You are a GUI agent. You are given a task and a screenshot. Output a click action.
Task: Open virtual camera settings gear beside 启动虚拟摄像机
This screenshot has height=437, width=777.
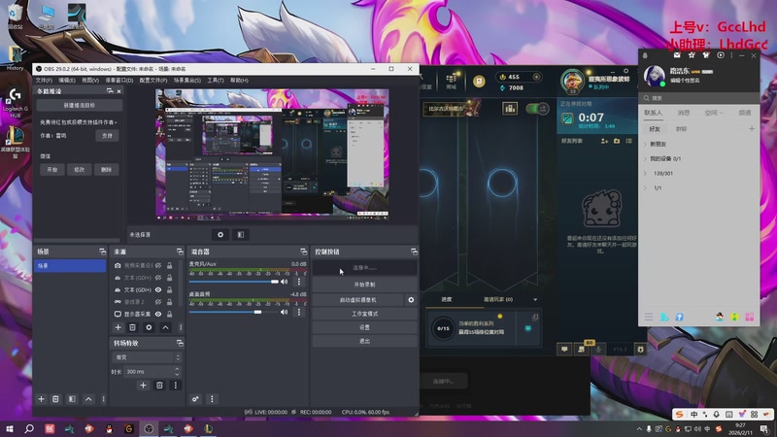(411, 300)
